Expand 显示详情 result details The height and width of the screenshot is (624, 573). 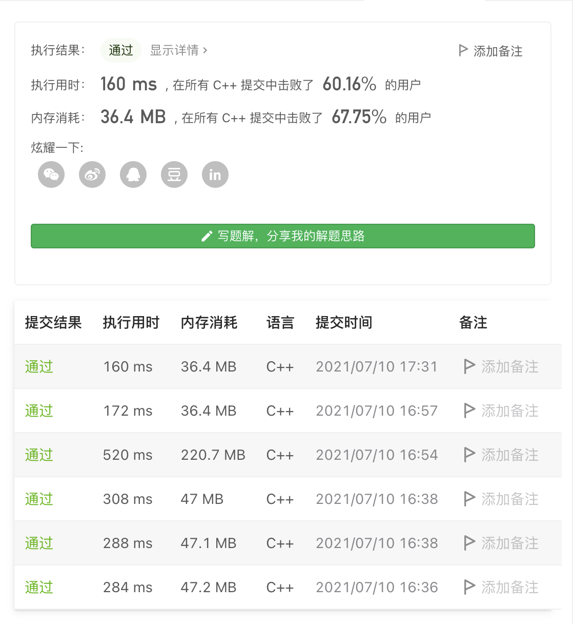(178, 50)
